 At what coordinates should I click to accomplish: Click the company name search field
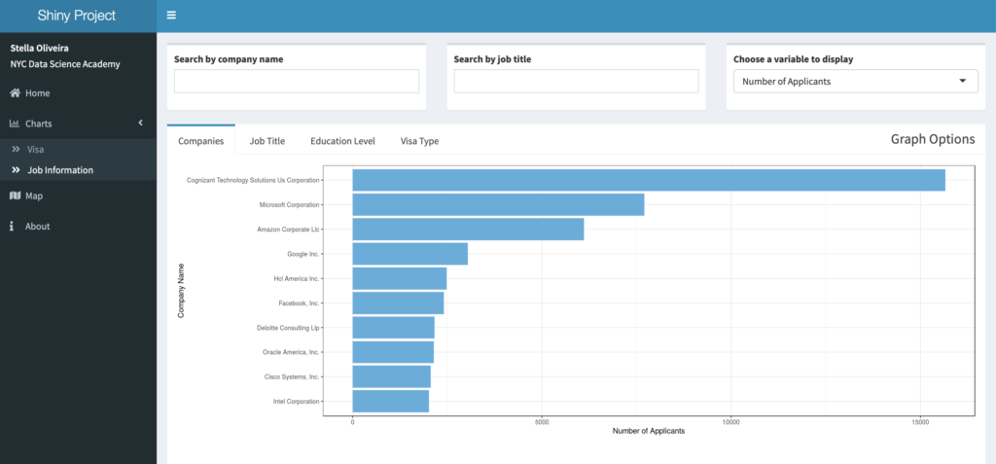(x=297, y=82)
